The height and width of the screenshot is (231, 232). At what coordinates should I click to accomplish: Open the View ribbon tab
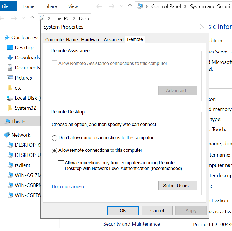73,6
